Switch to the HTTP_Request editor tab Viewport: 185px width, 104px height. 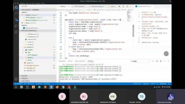[79, 6]
